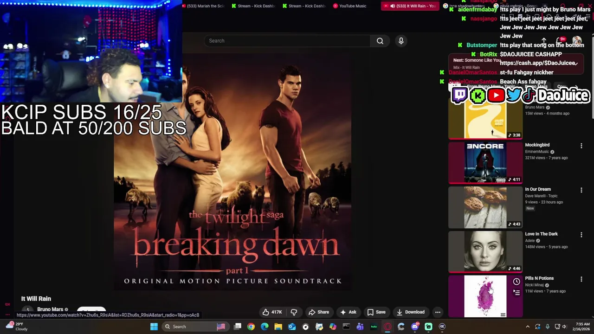Viewport: 594px width, 334px height.
Task: Play the Bruno Mars 3:38 video thumbnail
Action: [485, 118]
